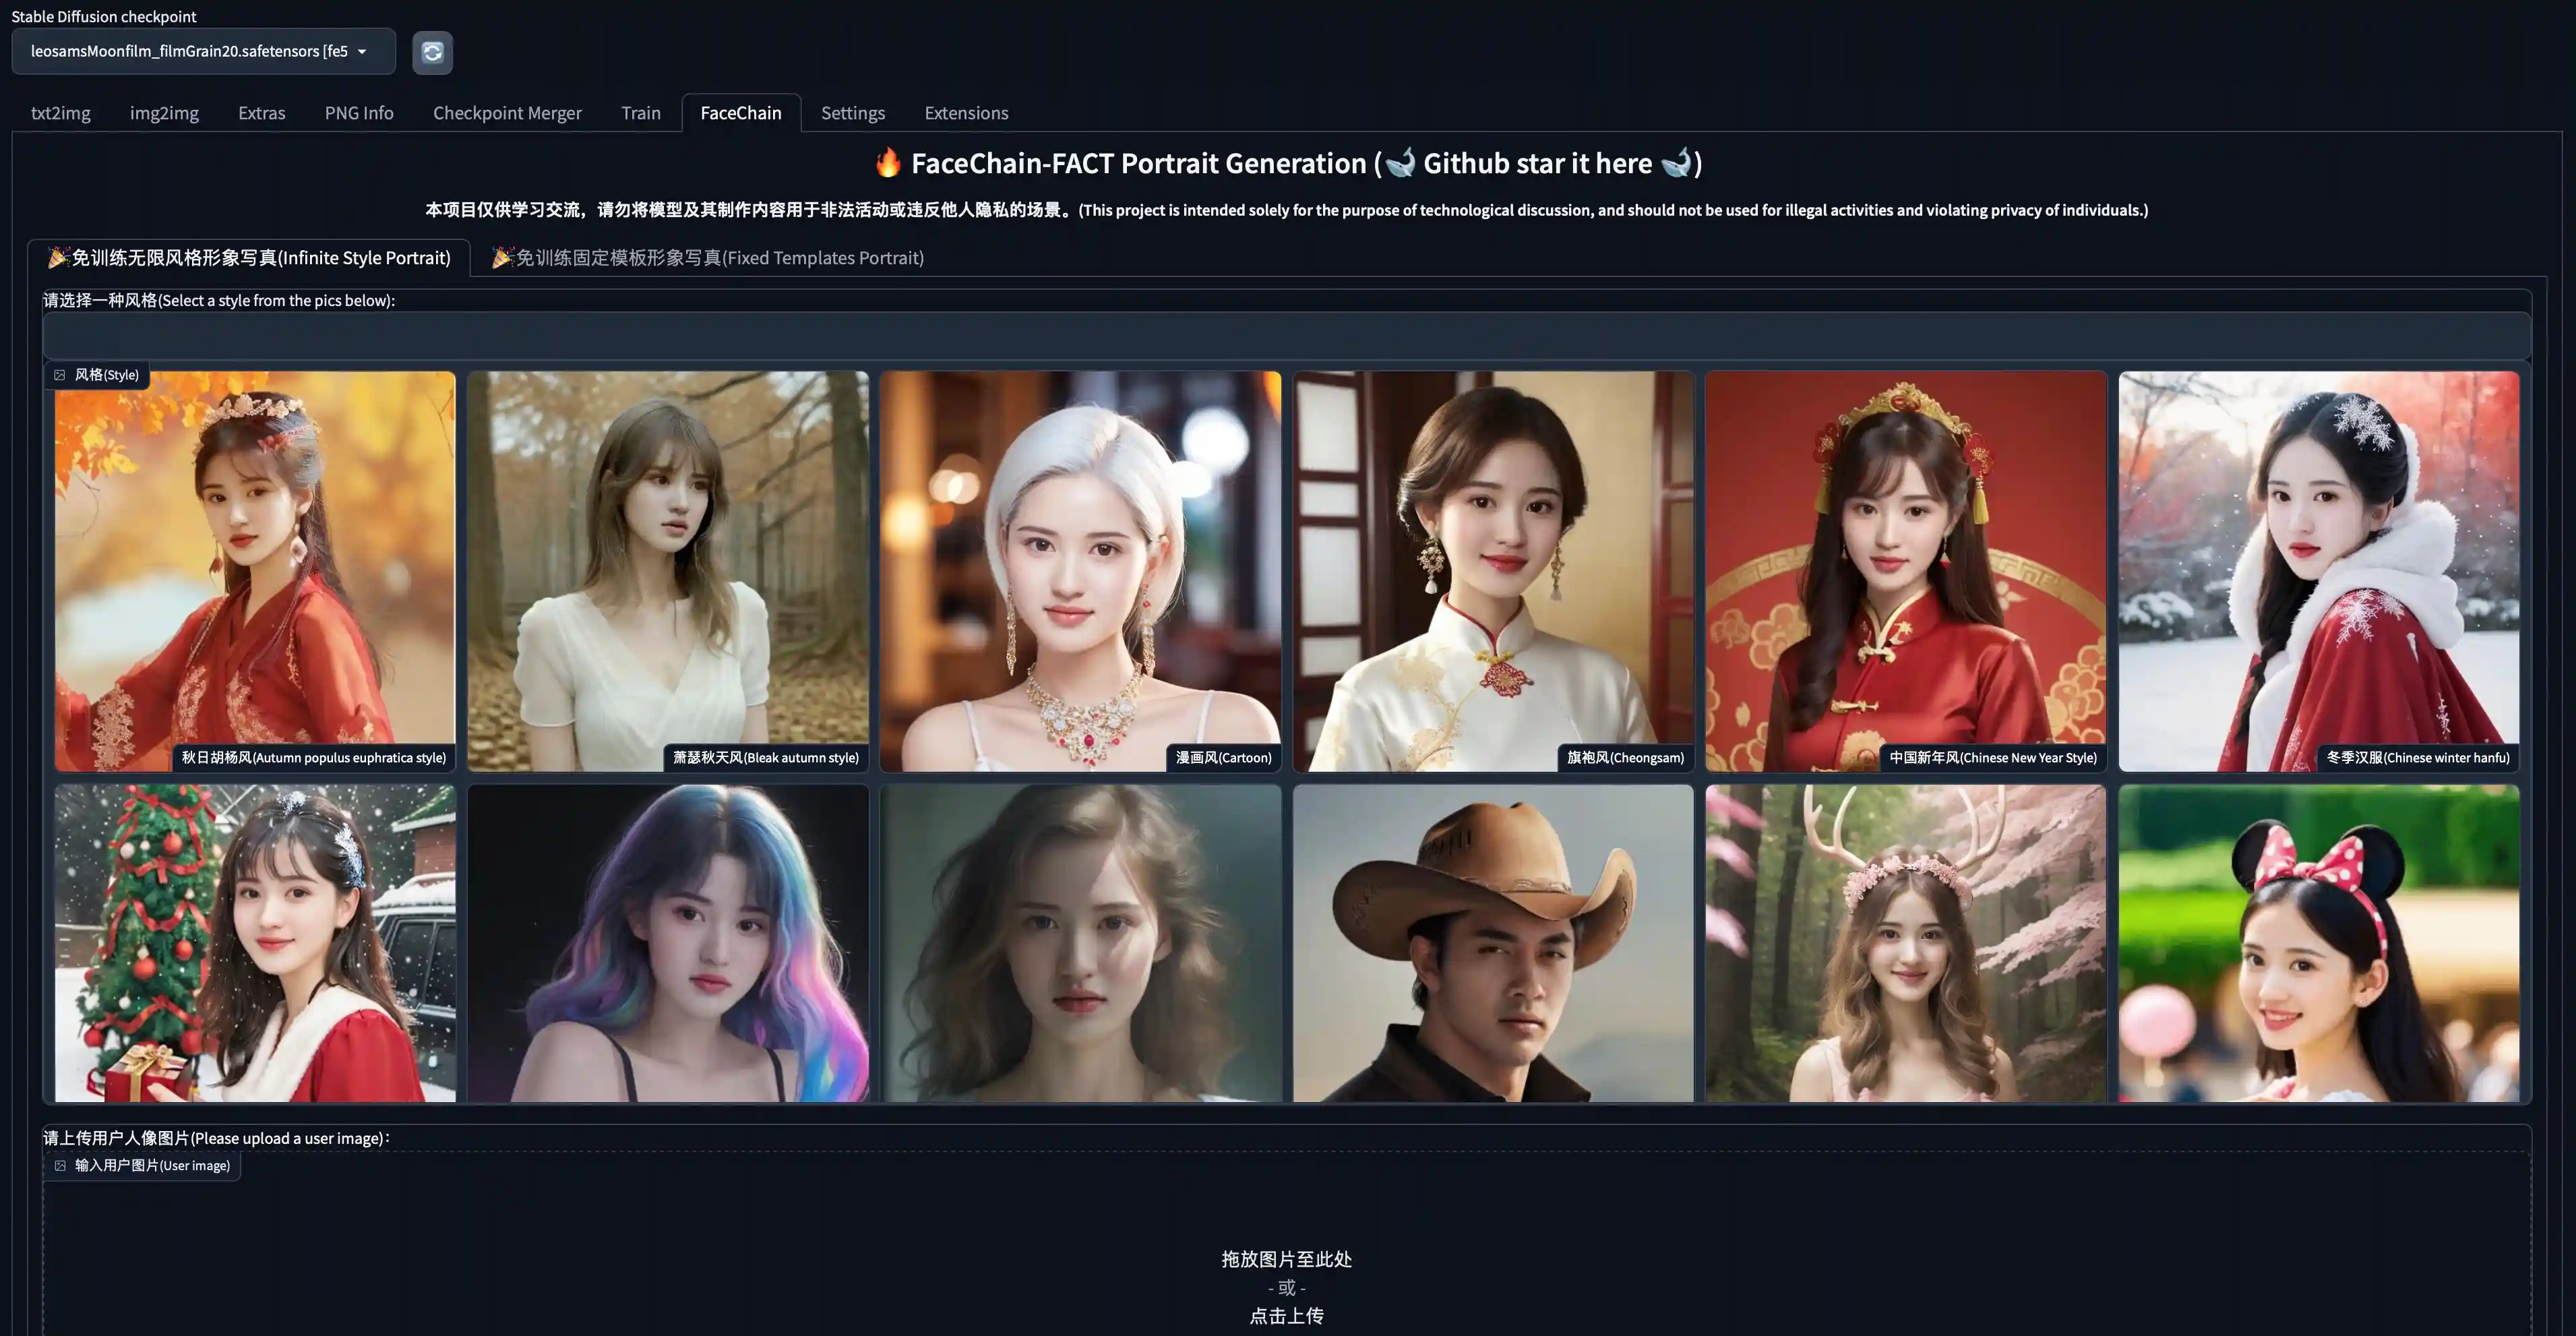2576x1336 pixels.
Task: Choose the Autumn populus euphratica style thumbnail
Action: 255,571
